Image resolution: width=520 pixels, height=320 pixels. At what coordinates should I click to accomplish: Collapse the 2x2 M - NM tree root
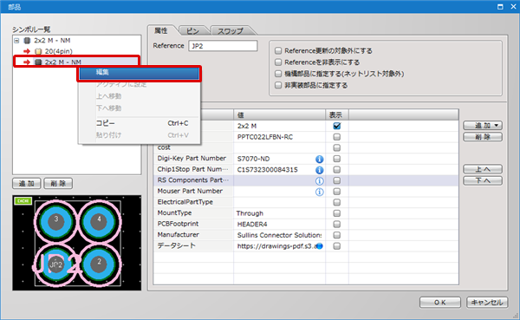click(x=16, y=41)
